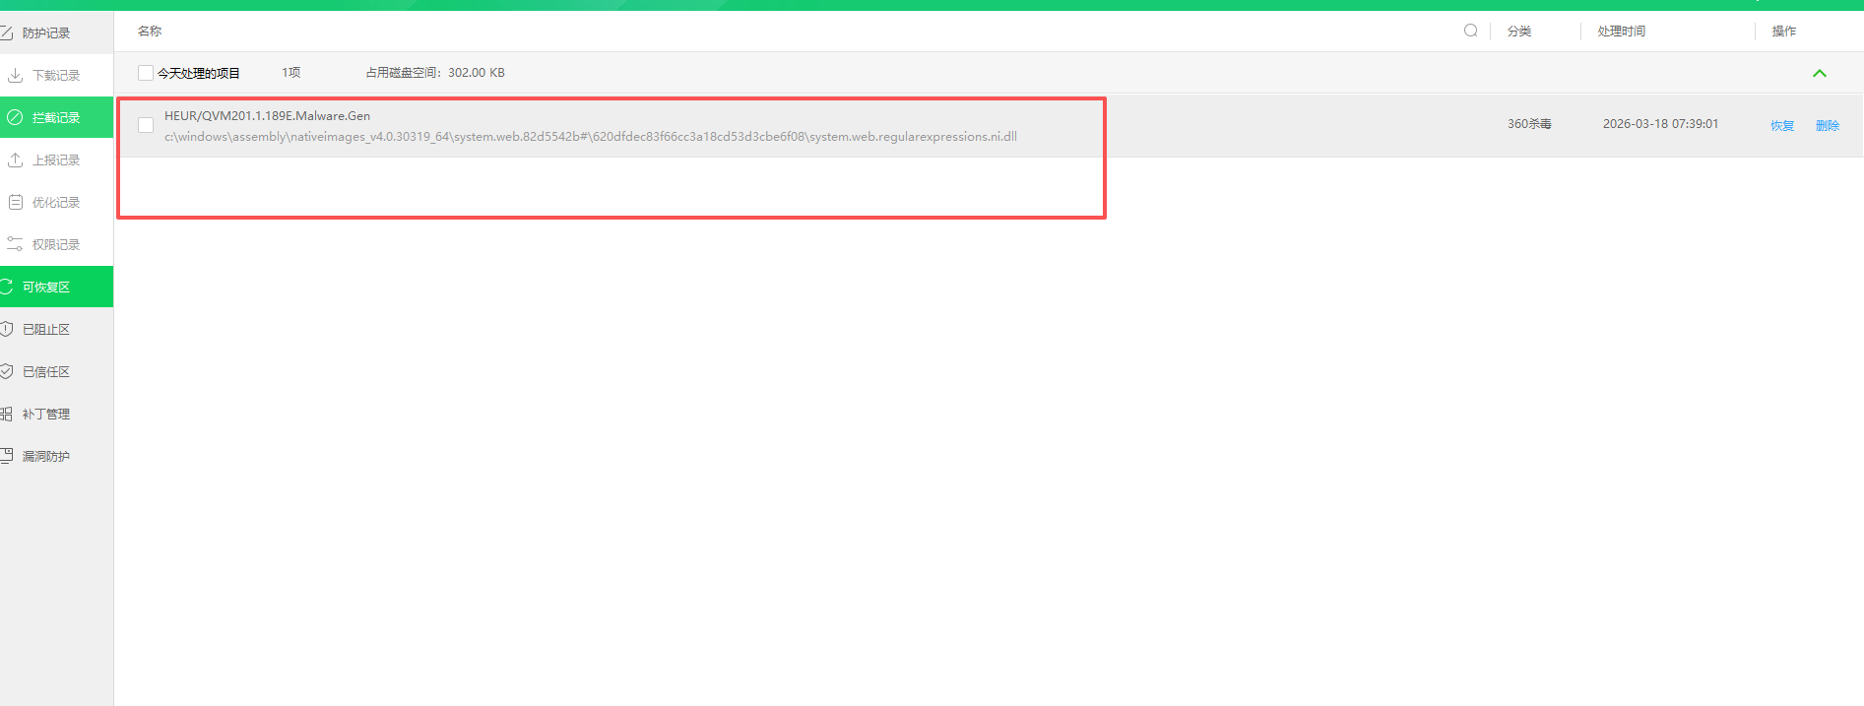Viewport: 1864px width, 706px height.
Task: Collapse today's items with green chevron
Action: coord(1820,73)
